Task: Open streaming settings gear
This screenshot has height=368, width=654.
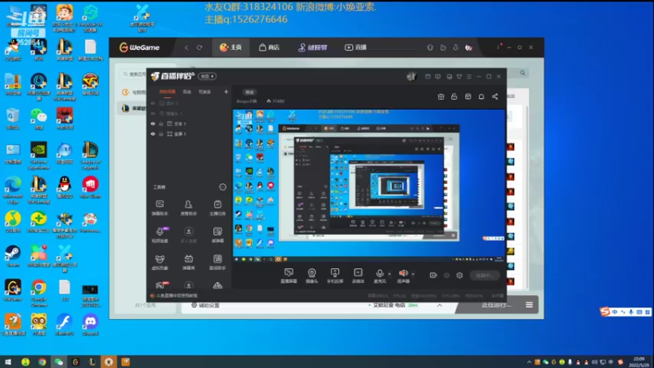Action: (x=459, y=276)
